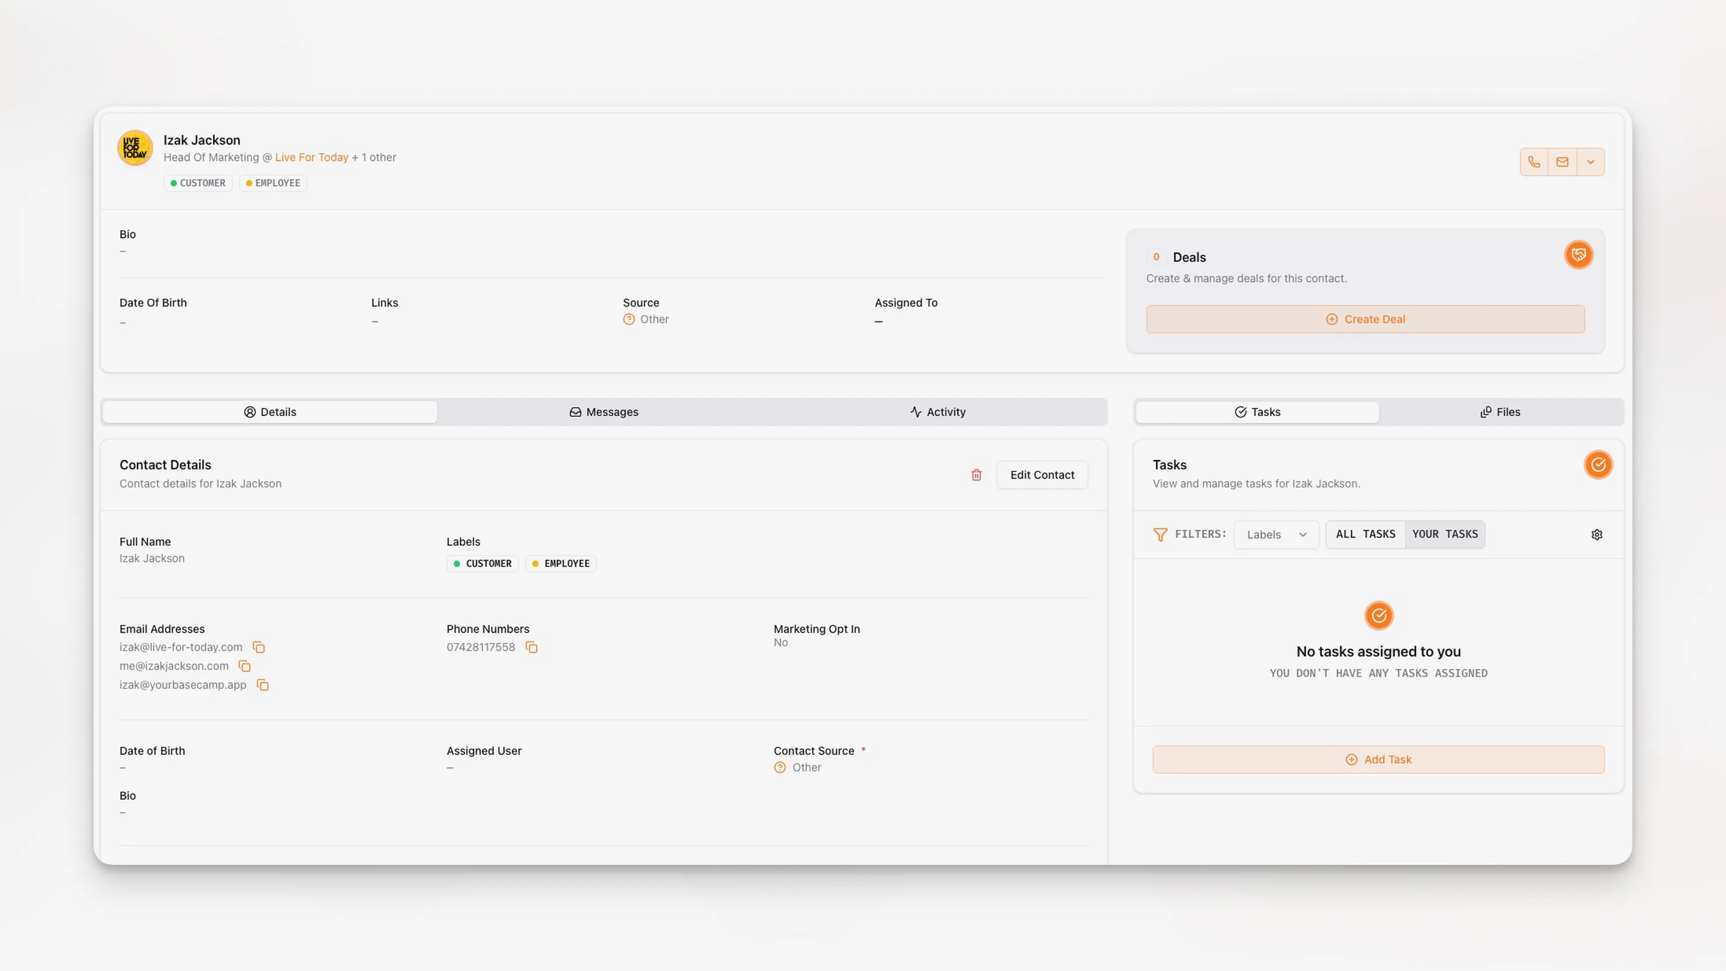The image size is (1726, 971).
Task: Click the CUSTOMER label in the header
Action: point(198,183)
